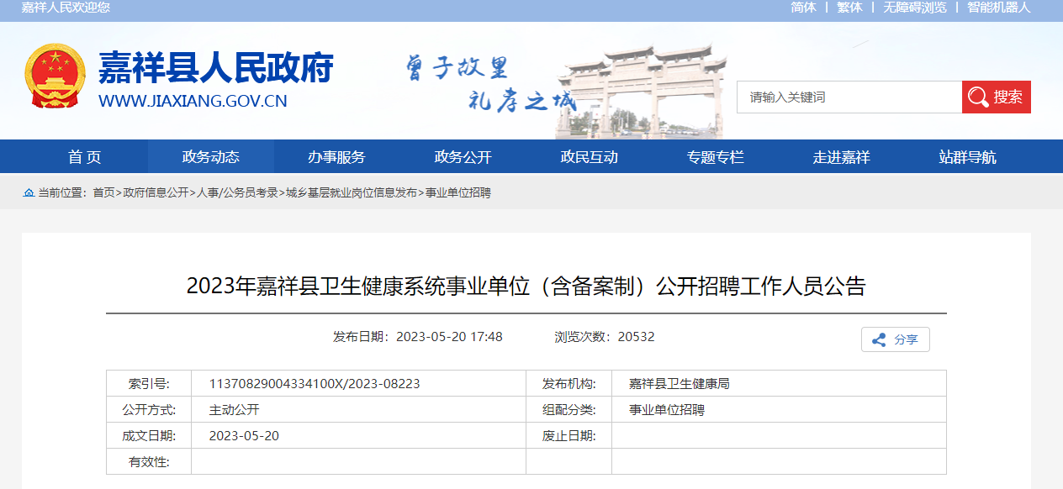The width and height of the screenshot is (1063, 489).
Task: Click the search magnifier icon
Action: tap(976, 97)
